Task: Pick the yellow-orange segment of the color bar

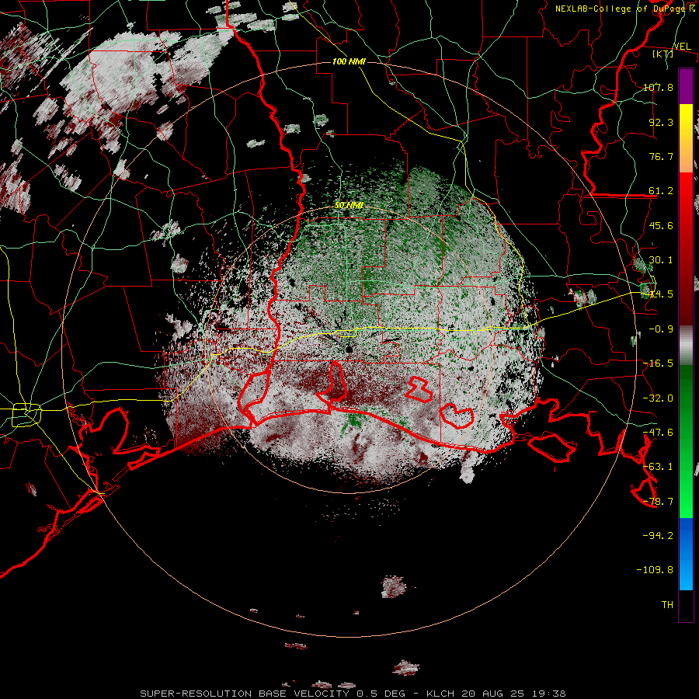Action: click(x=686, y=138)
